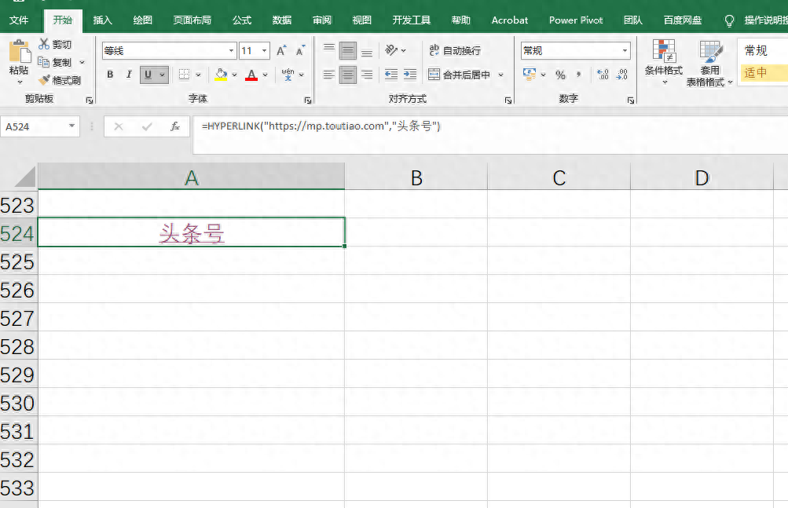788x508 pixels.
Task: Apply yellow fill color bucket
Action: pos(221,75)
